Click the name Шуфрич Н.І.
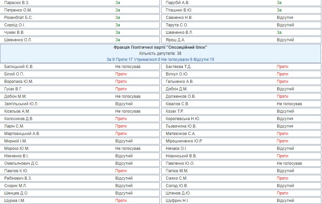This screenshot has height=204, width=322. click(177, 201)
